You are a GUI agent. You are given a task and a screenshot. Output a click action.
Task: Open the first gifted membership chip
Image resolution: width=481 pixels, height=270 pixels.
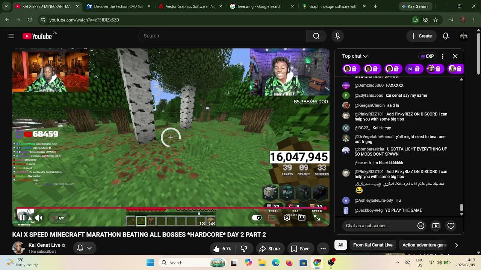click(x=351, y=69)
